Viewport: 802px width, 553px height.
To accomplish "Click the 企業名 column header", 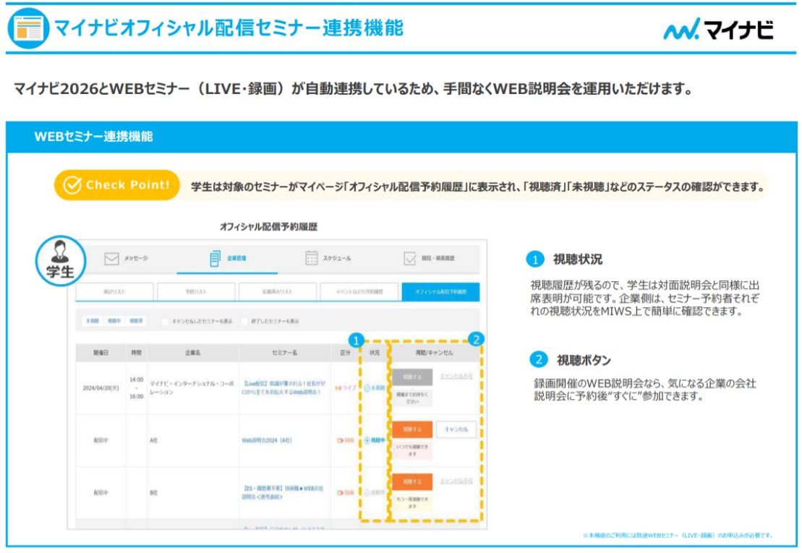I will [193, 353].
